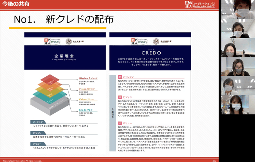The height and width of the screenshot is (162, 255).
Task: Click the slide page number 55
Action: click(x=214, y=161)
